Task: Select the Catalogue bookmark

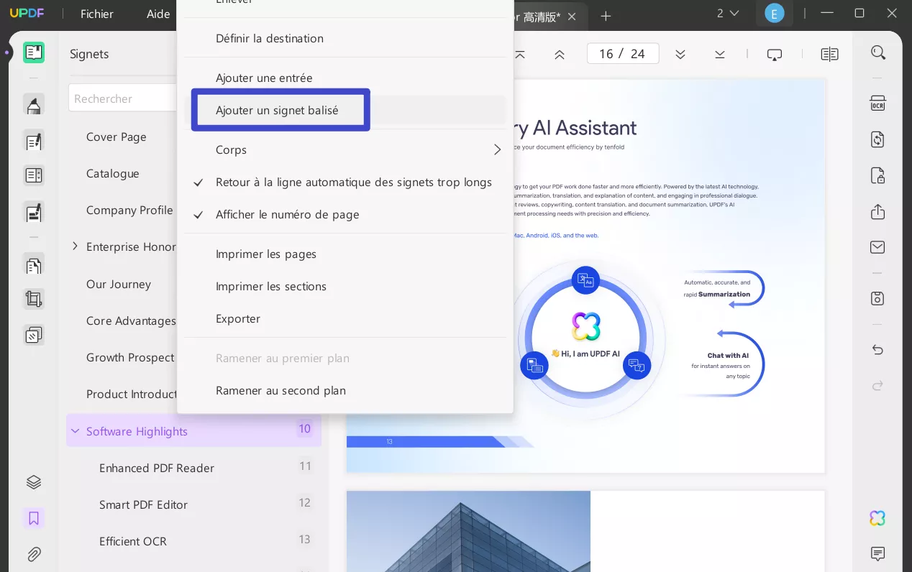Action: pyautogui.click(x=113, y=174)
